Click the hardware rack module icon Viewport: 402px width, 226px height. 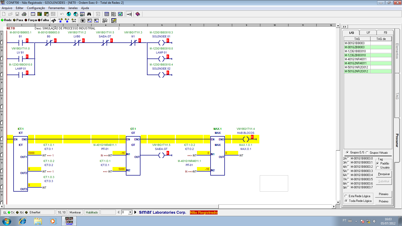coord(40,14)
